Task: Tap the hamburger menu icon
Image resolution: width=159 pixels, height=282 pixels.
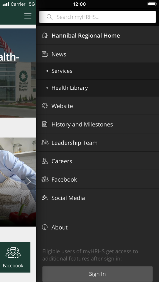Action: tap(28, 16)
